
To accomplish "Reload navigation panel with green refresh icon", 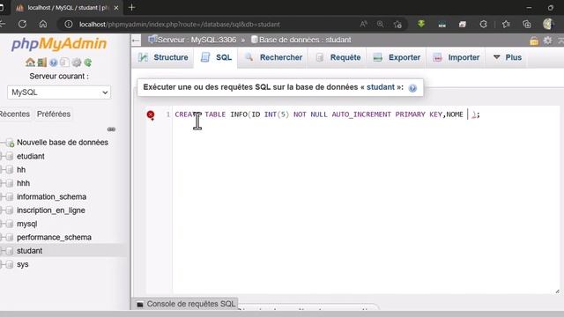I will [88, 63].
